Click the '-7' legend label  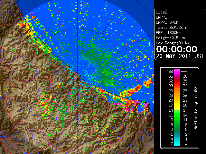click(x=171, y=144)
